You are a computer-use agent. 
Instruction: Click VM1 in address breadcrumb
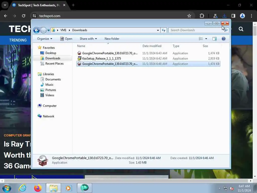(63, 30)
